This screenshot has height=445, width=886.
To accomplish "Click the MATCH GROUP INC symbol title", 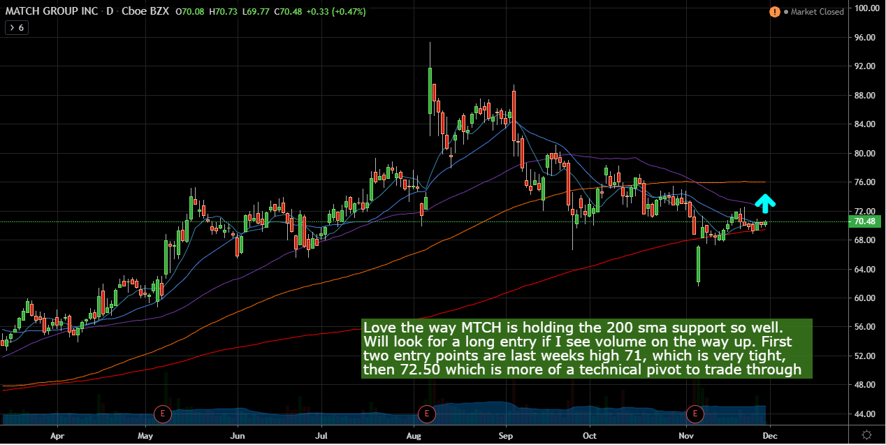I will tap(52, 12).
